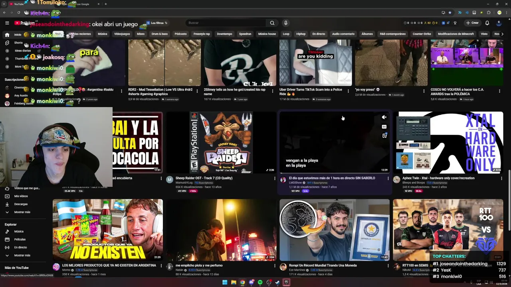This screenshot has width=511, height=287.
Task: Open the Chrome three-dot menu
Action: pyautogui.click(x=506, y=13)
